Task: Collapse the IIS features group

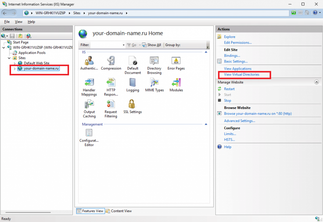Action: point(206,52)
